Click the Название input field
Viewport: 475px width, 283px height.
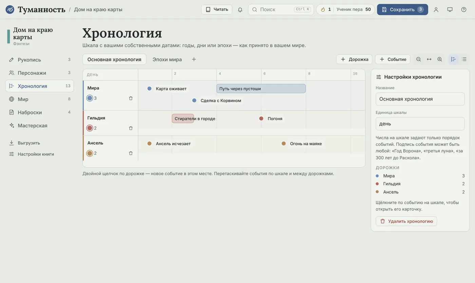pos(420,99)
